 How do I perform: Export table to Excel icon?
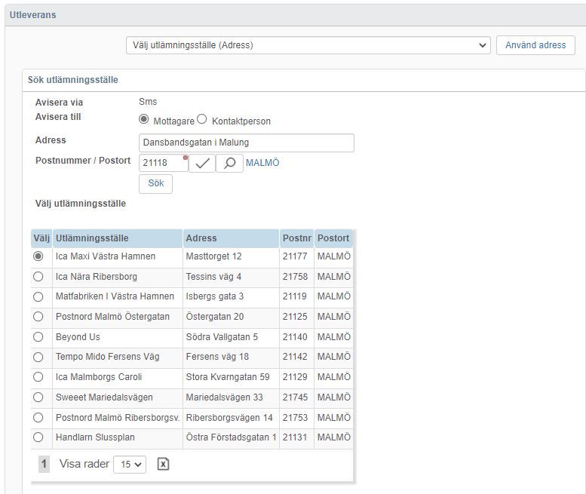[164, 465]
